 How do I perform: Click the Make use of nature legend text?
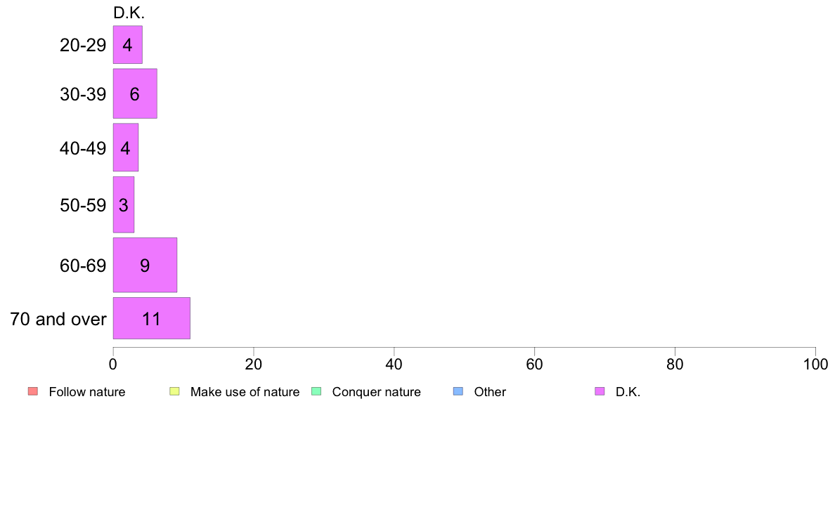[245, 392]
